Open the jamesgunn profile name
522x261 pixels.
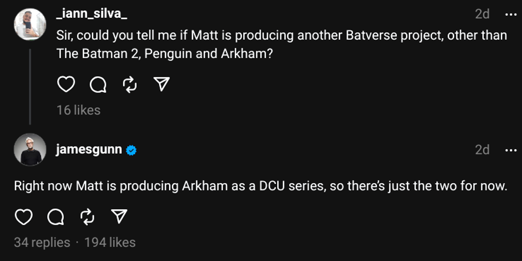click(89, 150)
